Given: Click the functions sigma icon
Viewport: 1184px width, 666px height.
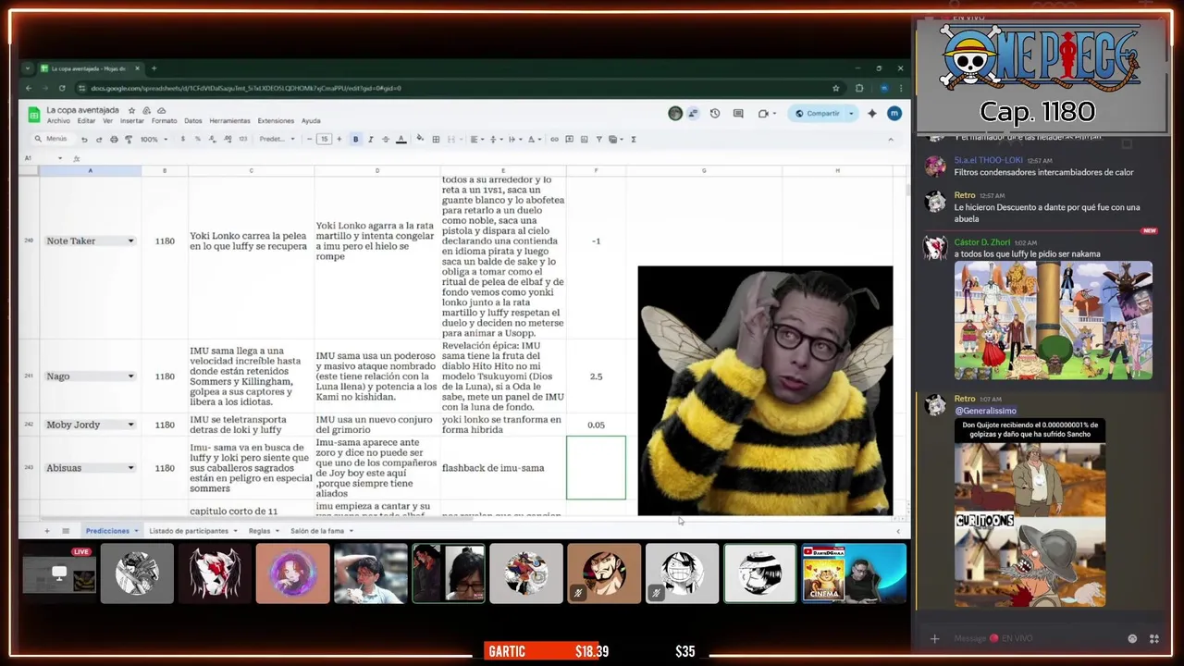Looking at the screenshot, I should (x=634, y=139).
